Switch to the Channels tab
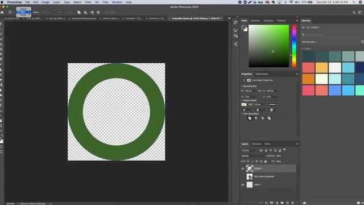The image size is (364, 205). tap(257, 144)
